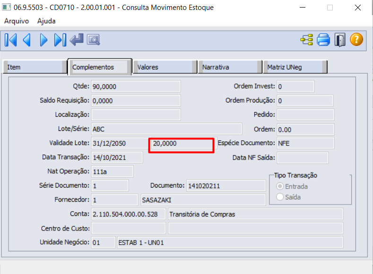Screen dimensions: 373x274
Task: Click the Documento field 141020211
Action: click(226, 186)
